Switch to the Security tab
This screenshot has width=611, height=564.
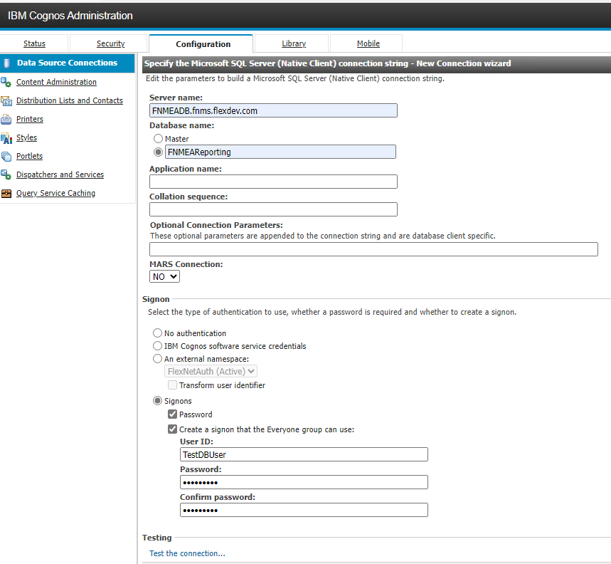coord(111,43)
